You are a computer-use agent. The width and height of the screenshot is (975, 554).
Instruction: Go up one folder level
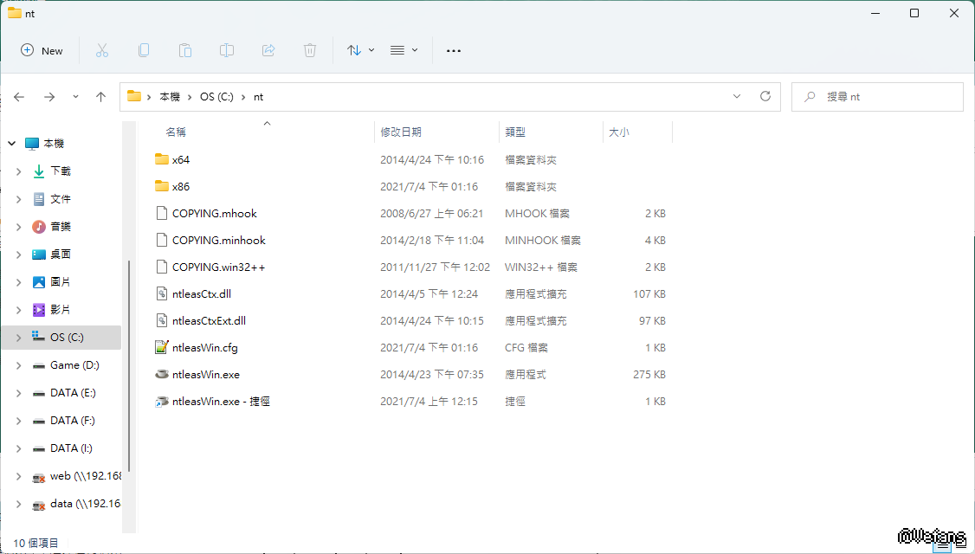100,97
